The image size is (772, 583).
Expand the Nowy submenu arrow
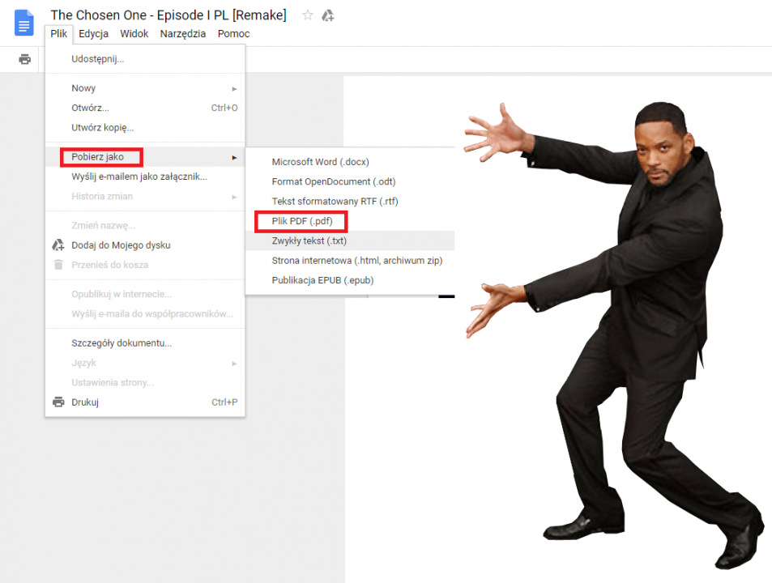[234, 88]
